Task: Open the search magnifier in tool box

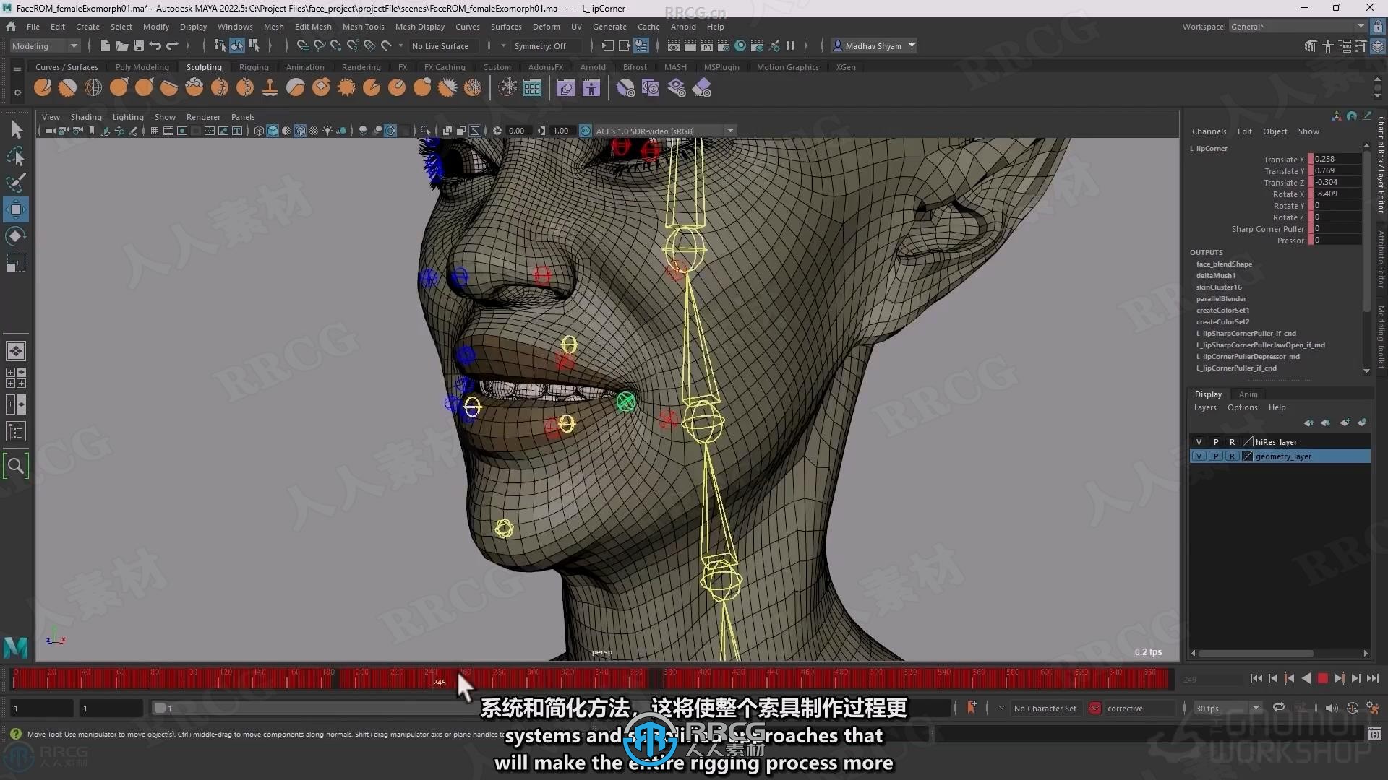Action: 16,466
